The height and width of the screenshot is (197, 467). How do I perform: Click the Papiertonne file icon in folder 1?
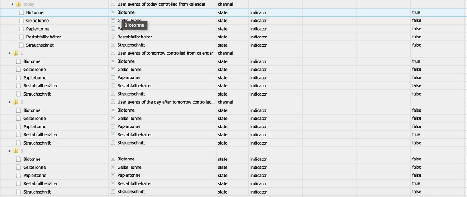point(18,78)
